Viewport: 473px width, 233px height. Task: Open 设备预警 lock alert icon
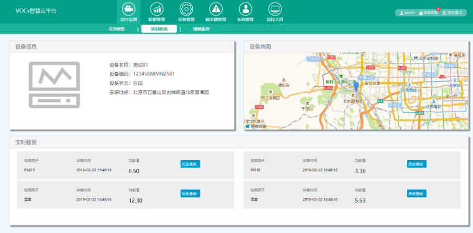tap(421, 13)
